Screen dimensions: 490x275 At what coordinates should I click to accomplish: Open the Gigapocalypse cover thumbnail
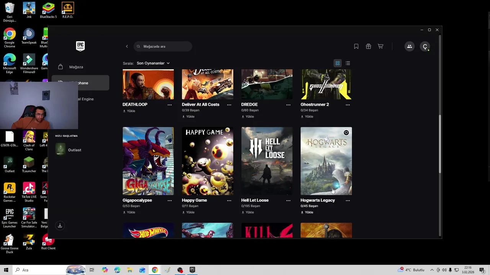pyautogui.click(x=148, y=161)
